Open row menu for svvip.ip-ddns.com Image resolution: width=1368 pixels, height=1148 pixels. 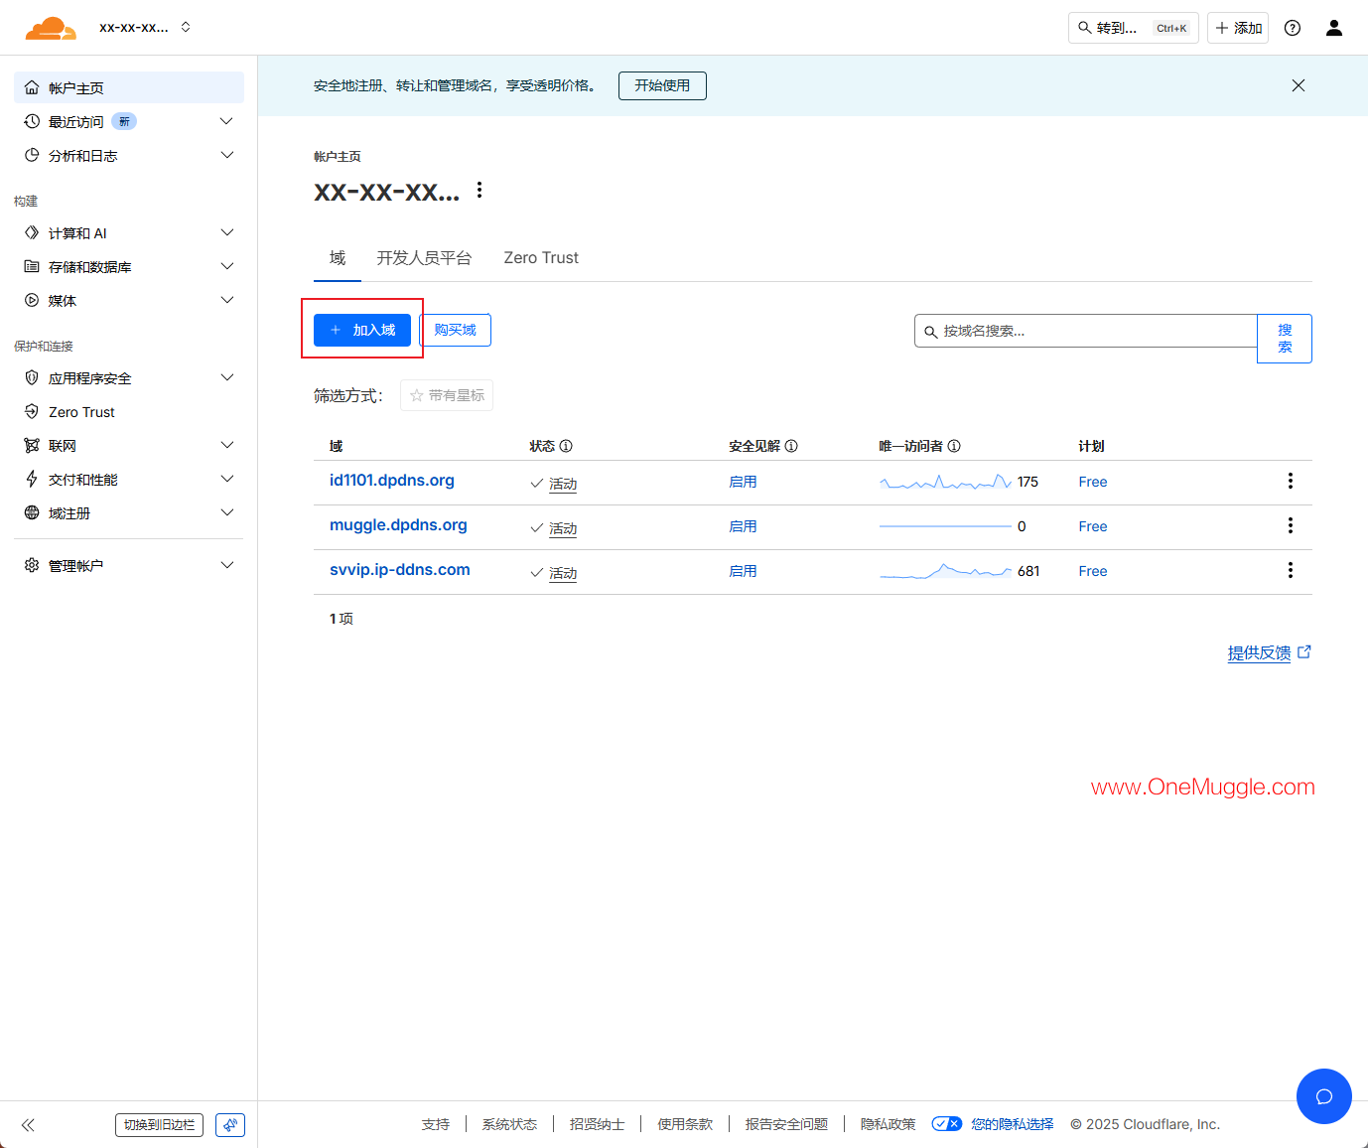[1291, 570]
